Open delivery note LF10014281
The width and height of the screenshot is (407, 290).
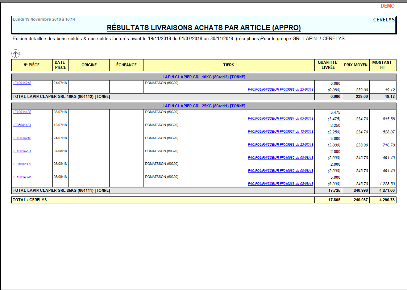point(22,151)
